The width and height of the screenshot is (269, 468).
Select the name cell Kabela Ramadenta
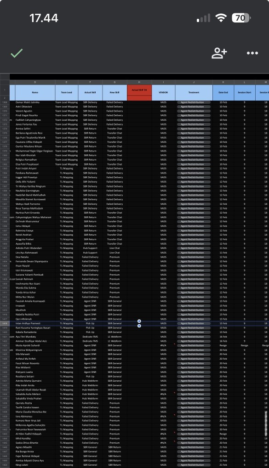click(x=35, y=332)
